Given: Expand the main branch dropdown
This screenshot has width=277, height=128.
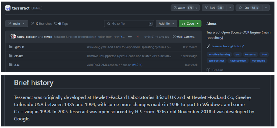Looking at the screenshot, I should coord(17,23).
